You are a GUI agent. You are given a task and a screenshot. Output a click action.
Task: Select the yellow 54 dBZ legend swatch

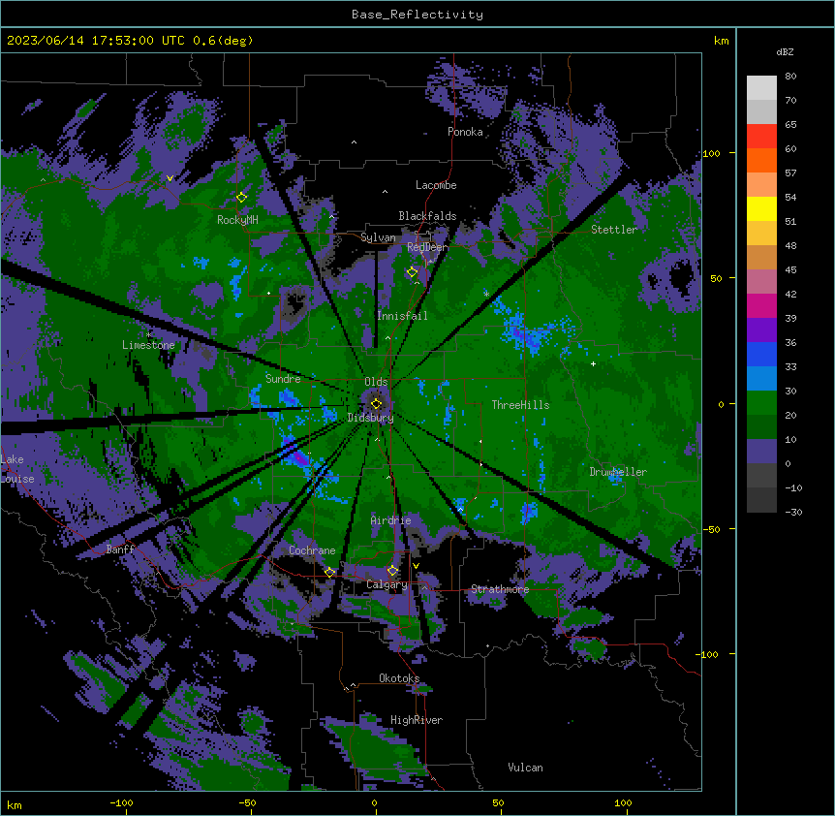(x=761, y=208)
